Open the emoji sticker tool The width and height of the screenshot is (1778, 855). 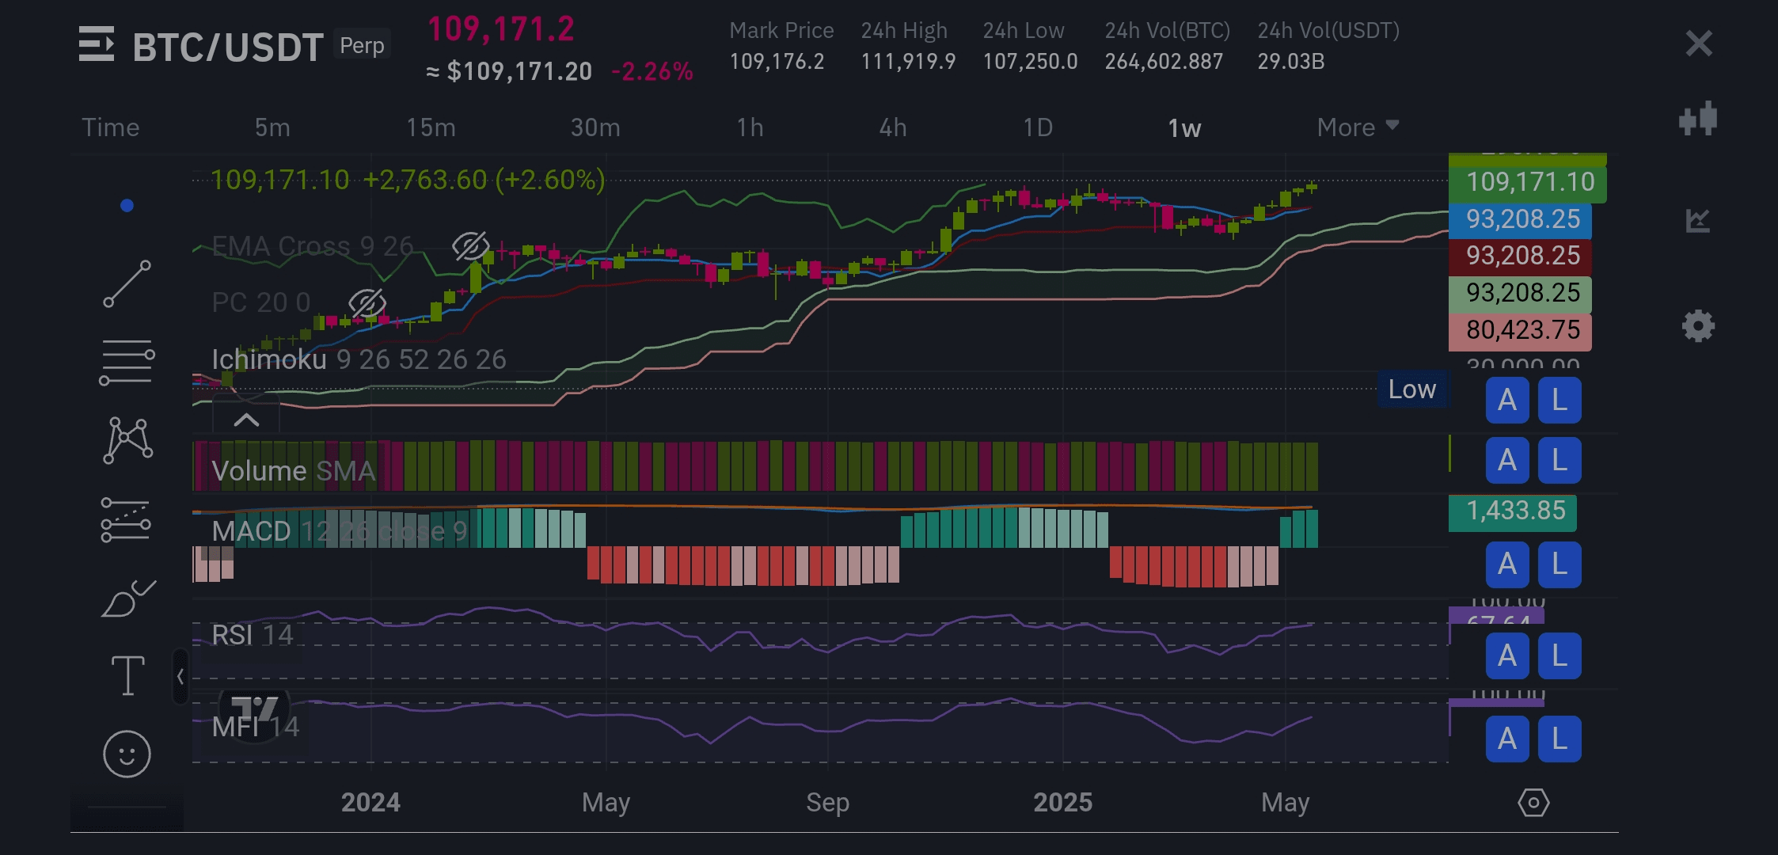click(127, 753)
